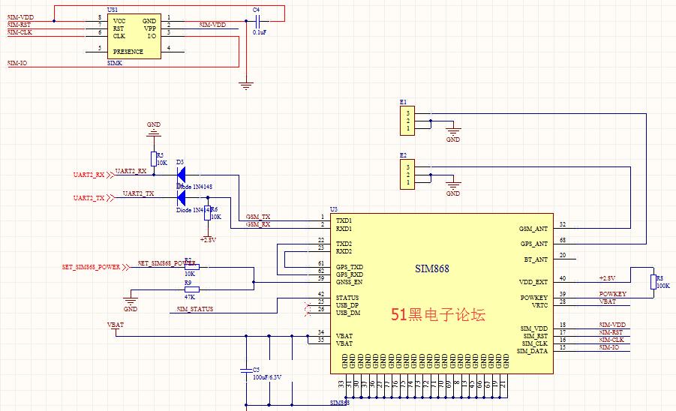This screenshot has width=676, height=411.
Task: Select resistor R6 10K
Action: pyautogui.click(x=207, y=213)
